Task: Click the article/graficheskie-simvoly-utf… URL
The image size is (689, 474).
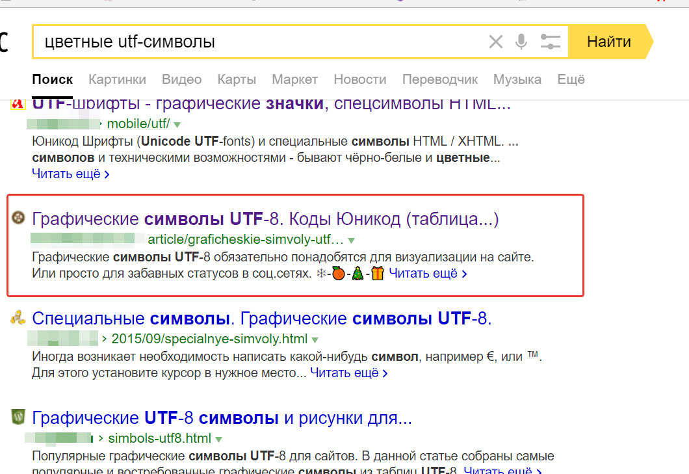Action: (246, 240)
